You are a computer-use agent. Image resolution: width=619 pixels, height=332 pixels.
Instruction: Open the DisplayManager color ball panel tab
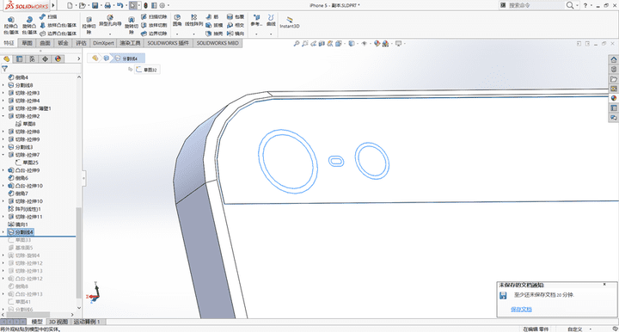point(58,58)
